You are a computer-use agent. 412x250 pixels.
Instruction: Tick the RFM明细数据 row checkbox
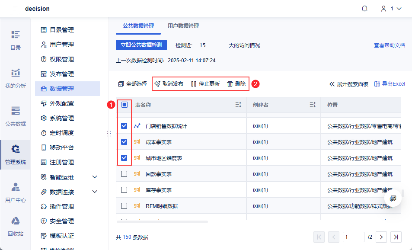pyautogui.click(x=124, y=206)
